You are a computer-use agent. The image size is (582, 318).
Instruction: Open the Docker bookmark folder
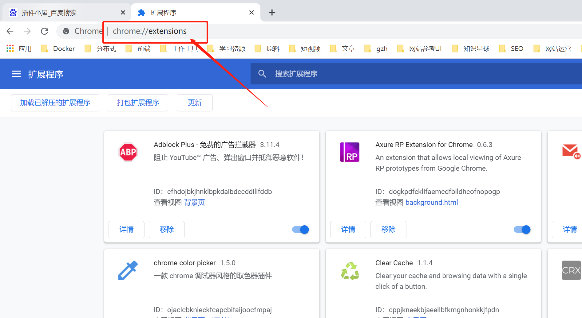coord(58,48)
